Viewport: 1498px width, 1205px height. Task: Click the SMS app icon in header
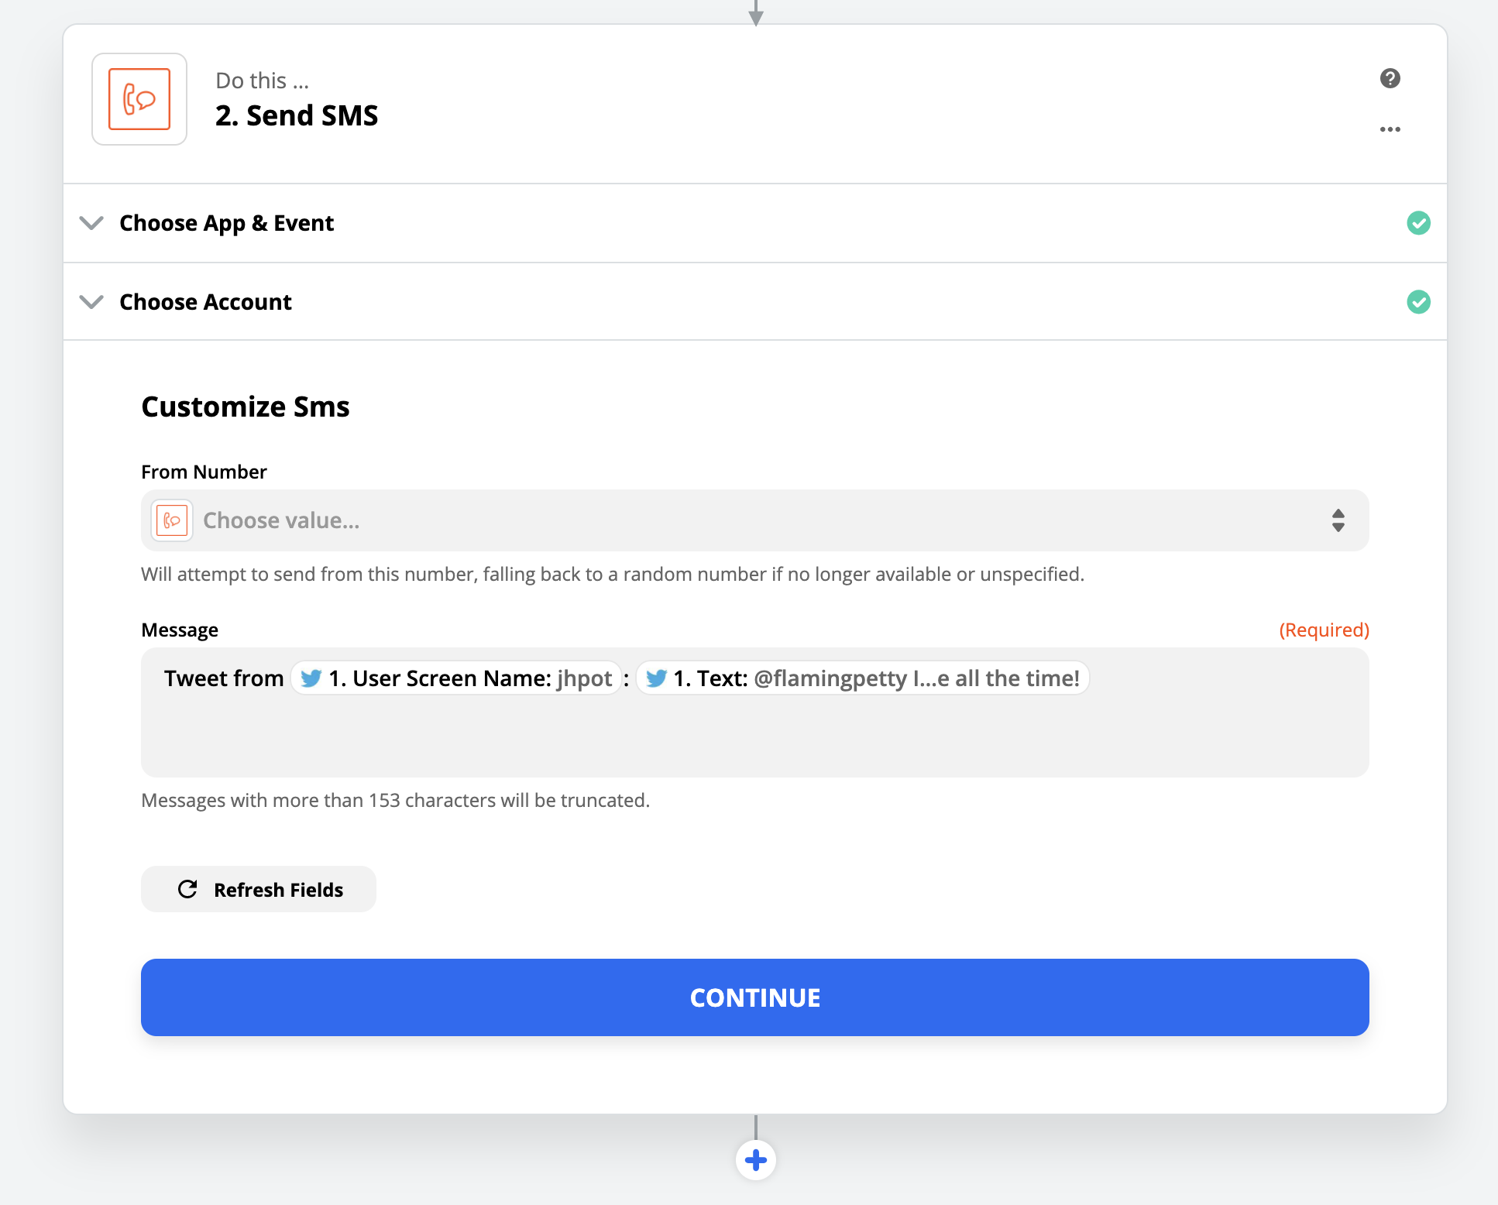pyautogui.click(x=139, y=99)
